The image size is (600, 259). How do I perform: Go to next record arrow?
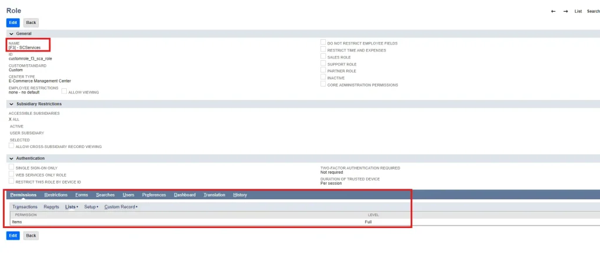click(565, 12)
